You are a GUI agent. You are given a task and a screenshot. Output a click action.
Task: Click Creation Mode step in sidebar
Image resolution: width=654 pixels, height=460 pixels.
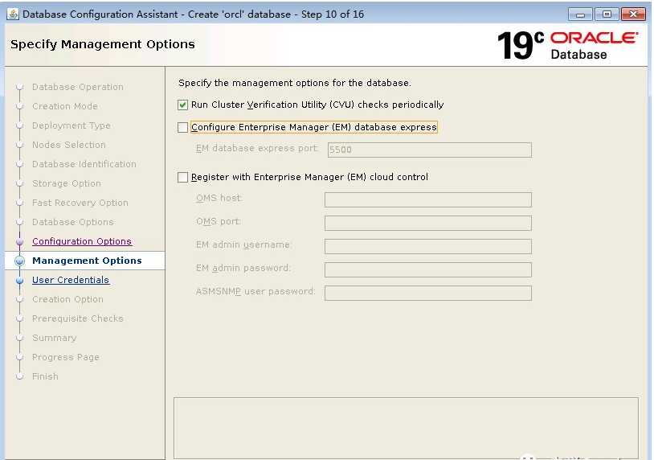coord(64,106)
